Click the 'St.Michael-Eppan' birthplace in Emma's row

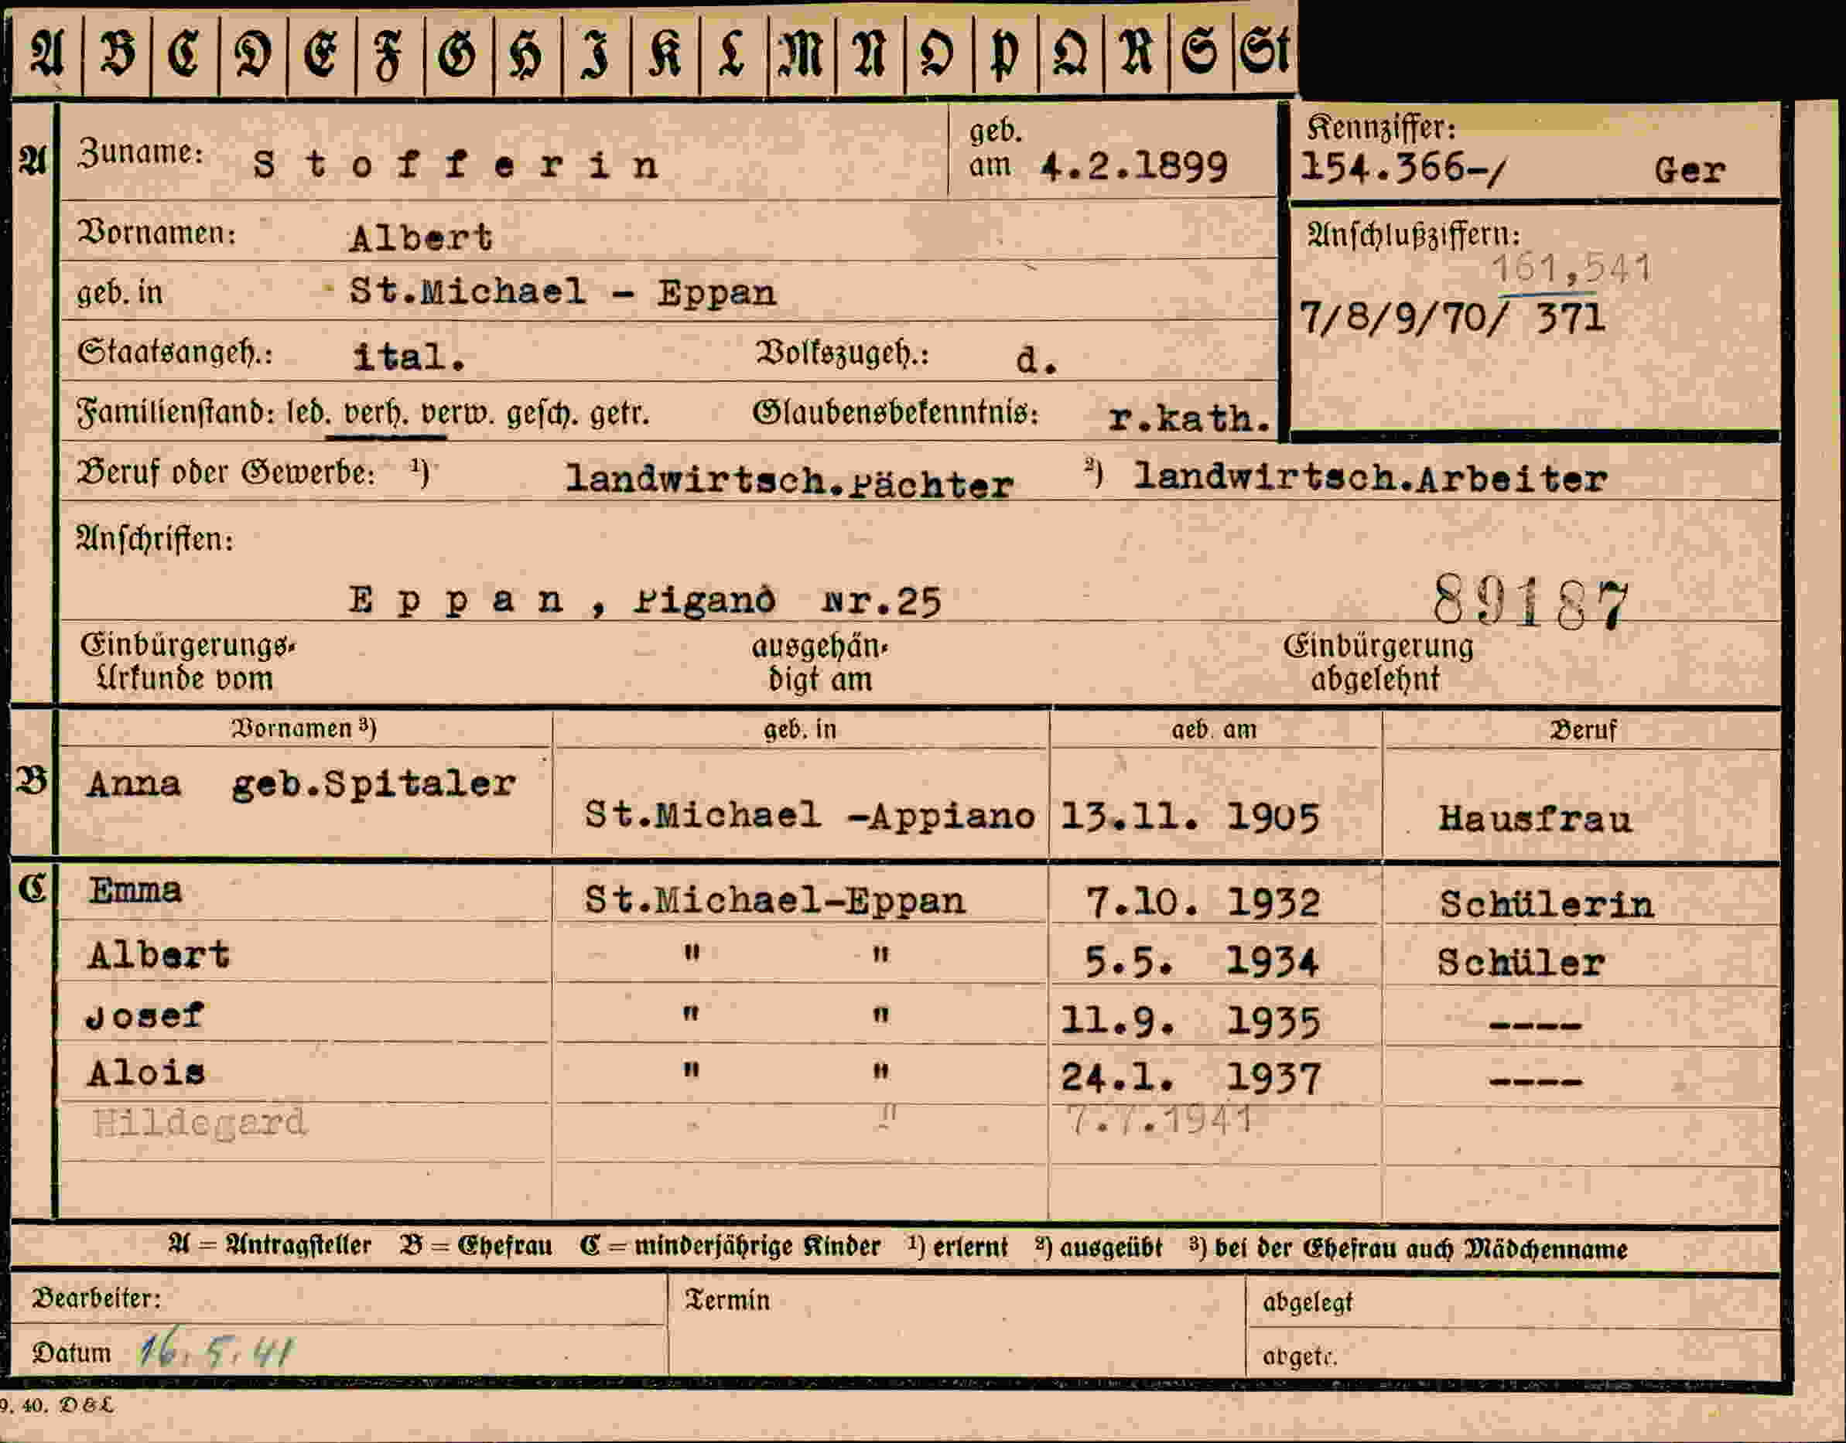774,901
